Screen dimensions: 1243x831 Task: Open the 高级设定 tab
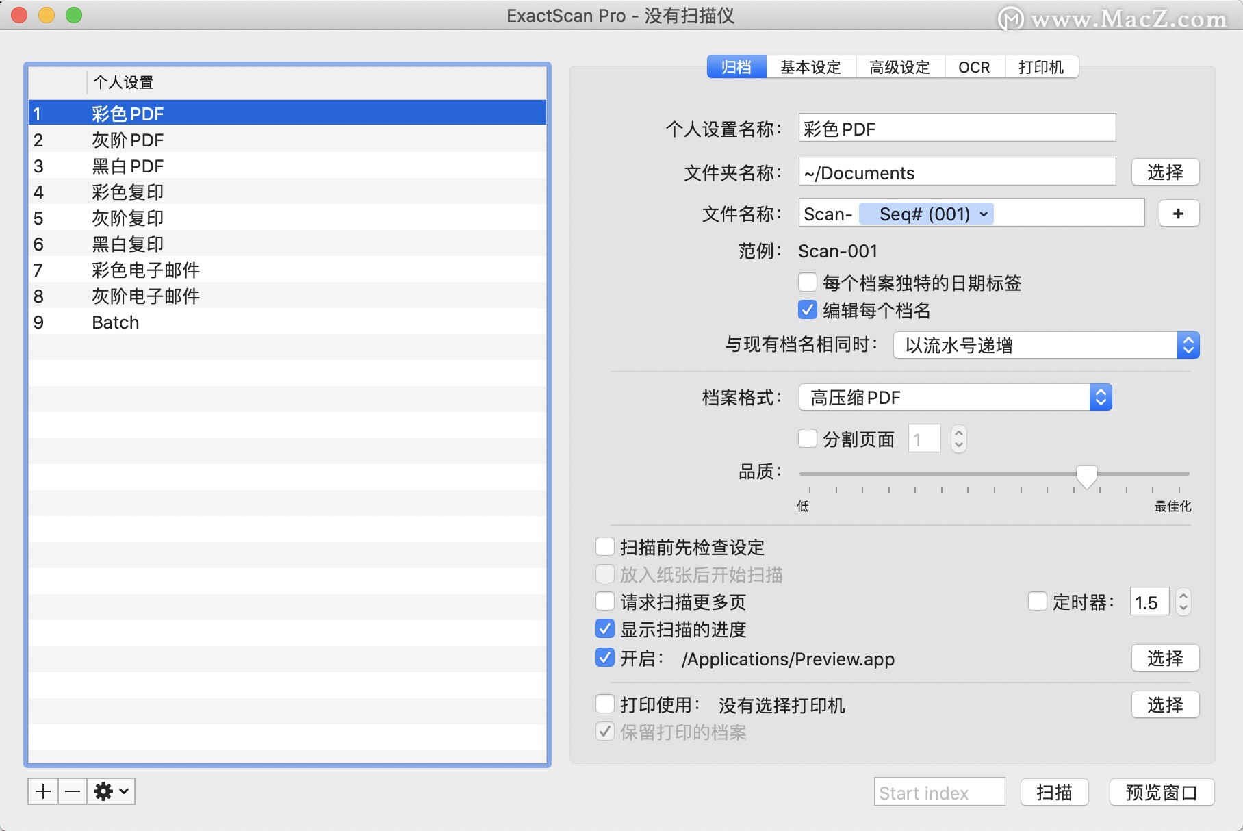pyautogui.click(x=900, y=67)
